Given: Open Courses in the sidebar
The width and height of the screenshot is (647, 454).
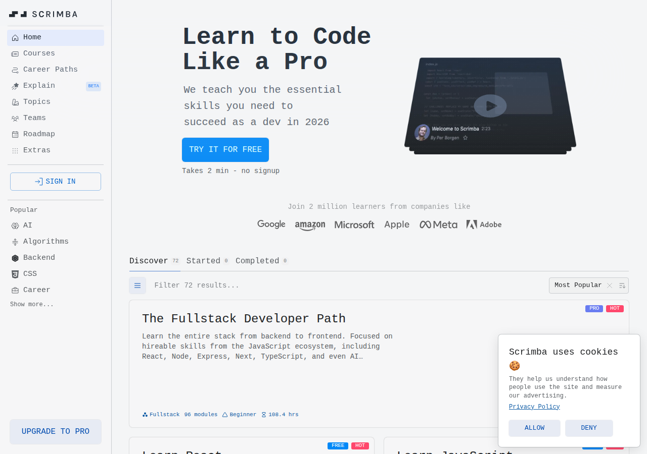Looking at the screenshot, I should [56, 54].
